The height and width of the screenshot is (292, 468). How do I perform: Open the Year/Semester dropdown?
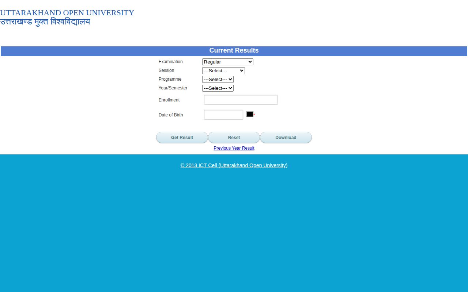[218, 88]
